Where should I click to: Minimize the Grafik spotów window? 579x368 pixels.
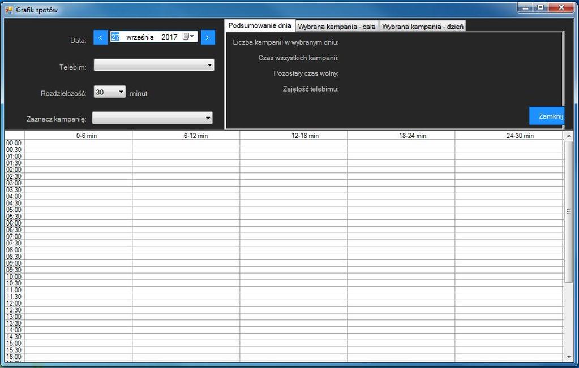click(525, 7)
